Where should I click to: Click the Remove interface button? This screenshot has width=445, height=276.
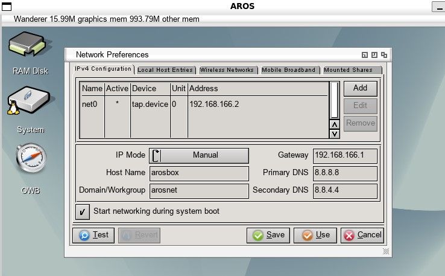[361, 123]
